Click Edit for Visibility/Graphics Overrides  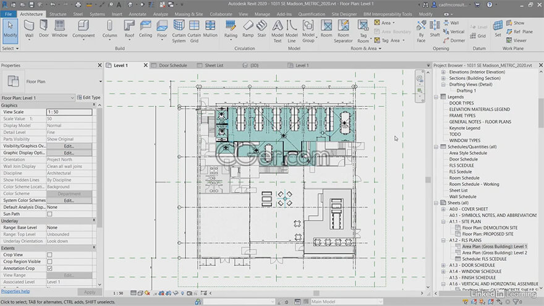(69, 146)
